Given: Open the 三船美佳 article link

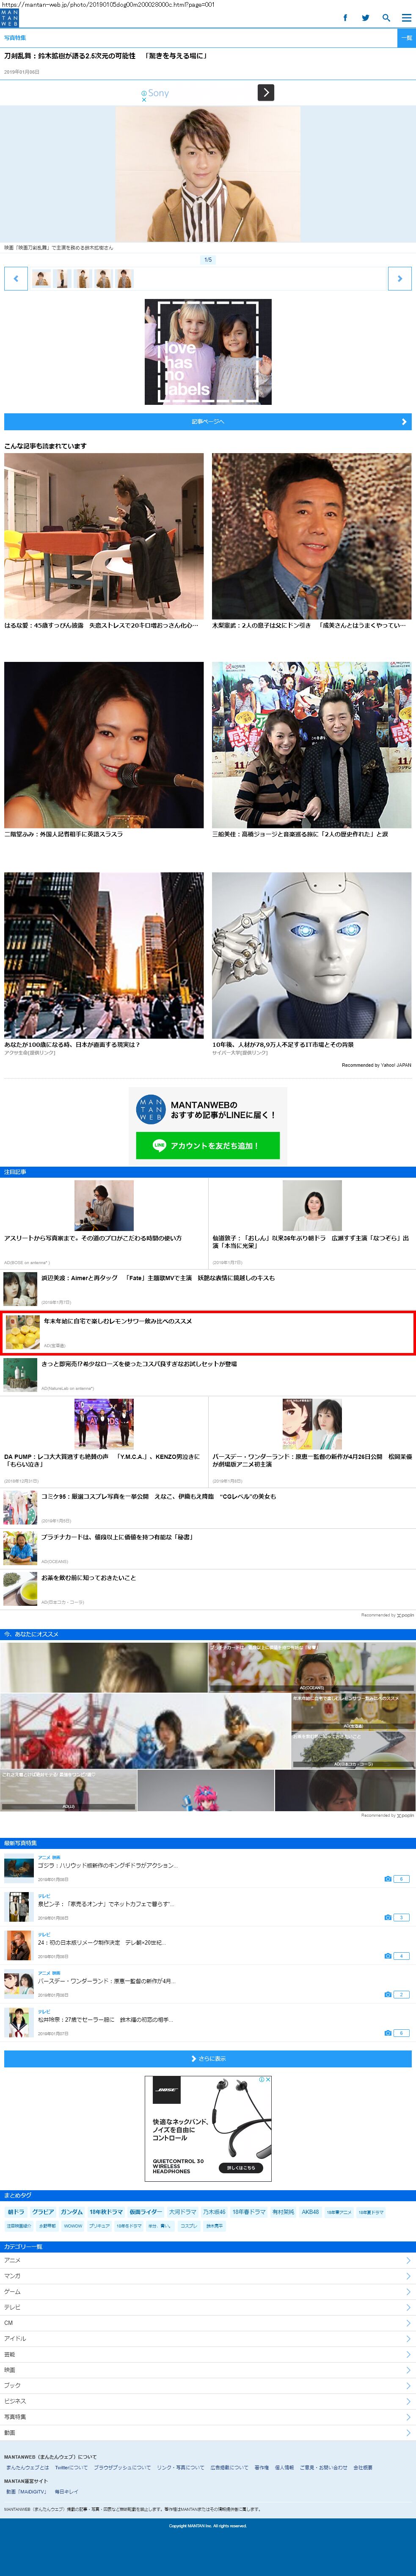Looking at the screenshot, I should click(x=311, y=750).
